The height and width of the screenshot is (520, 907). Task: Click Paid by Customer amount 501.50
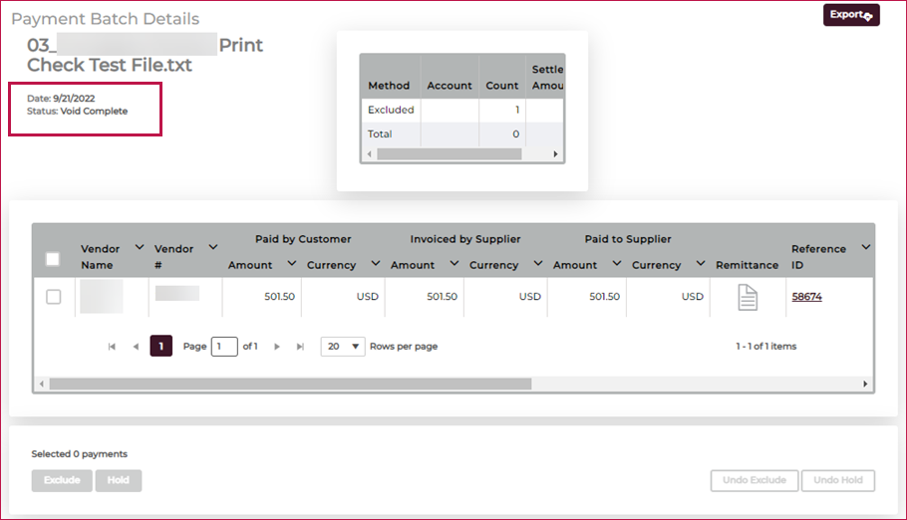(279, 297)
